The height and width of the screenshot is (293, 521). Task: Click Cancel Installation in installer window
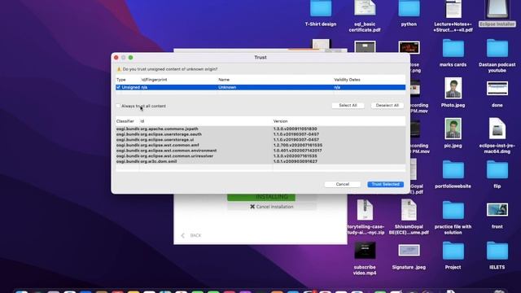[271, 207]
